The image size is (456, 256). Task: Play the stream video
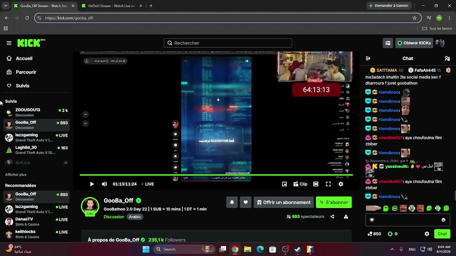coord(92,184)
